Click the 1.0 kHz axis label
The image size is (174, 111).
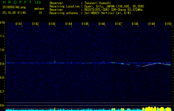point(2,50)
